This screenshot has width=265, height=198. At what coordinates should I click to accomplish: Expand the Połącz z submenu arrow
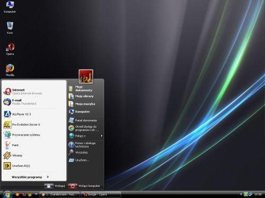tap(102, 136)
